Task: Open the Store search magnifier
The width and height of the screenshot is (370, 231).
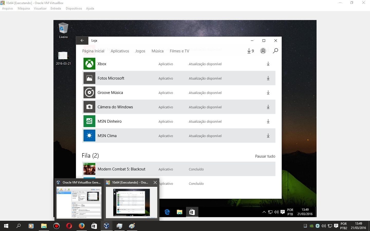Action: tap(275, 51)
